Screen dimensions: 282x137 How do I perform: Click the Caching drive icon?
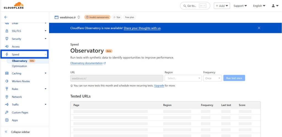7,73
